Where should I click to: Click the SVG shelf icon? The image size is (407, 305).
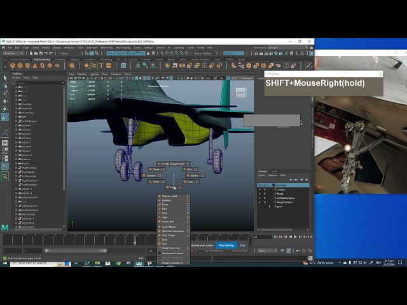[x=109, y=65]
